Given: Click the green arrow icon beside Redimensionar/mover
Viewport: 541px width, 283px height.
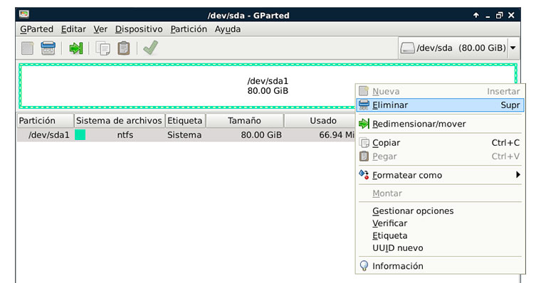Looking at the screenshot, I should click(x=364, y=124).
